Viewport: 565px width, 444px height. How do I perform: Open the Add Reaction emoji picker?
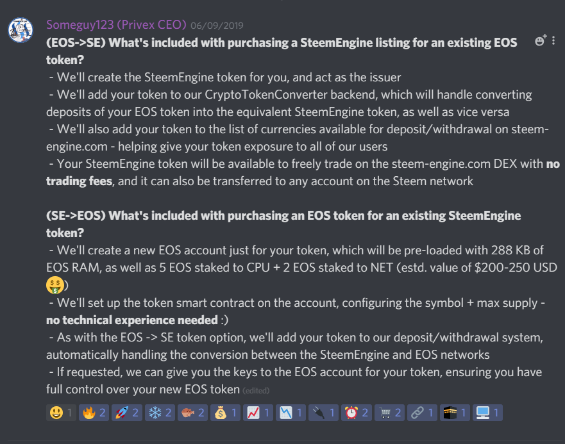(541, 40)
